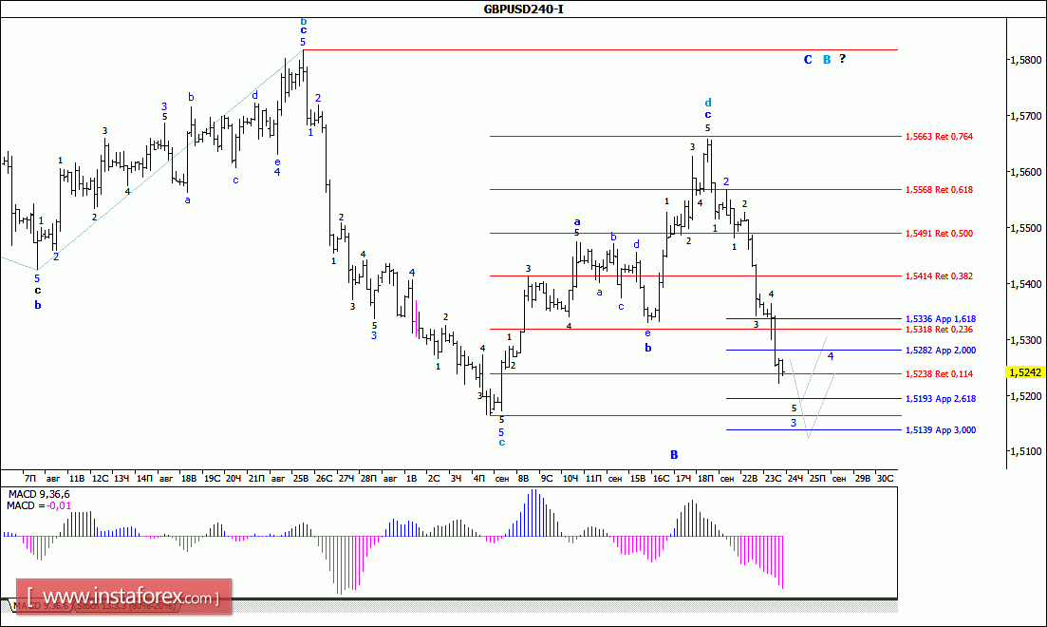Image resolution: width=1047 pixels, height=627 pixels.
Task: Click the 30С date at axis end
Action: coord(885,479)
